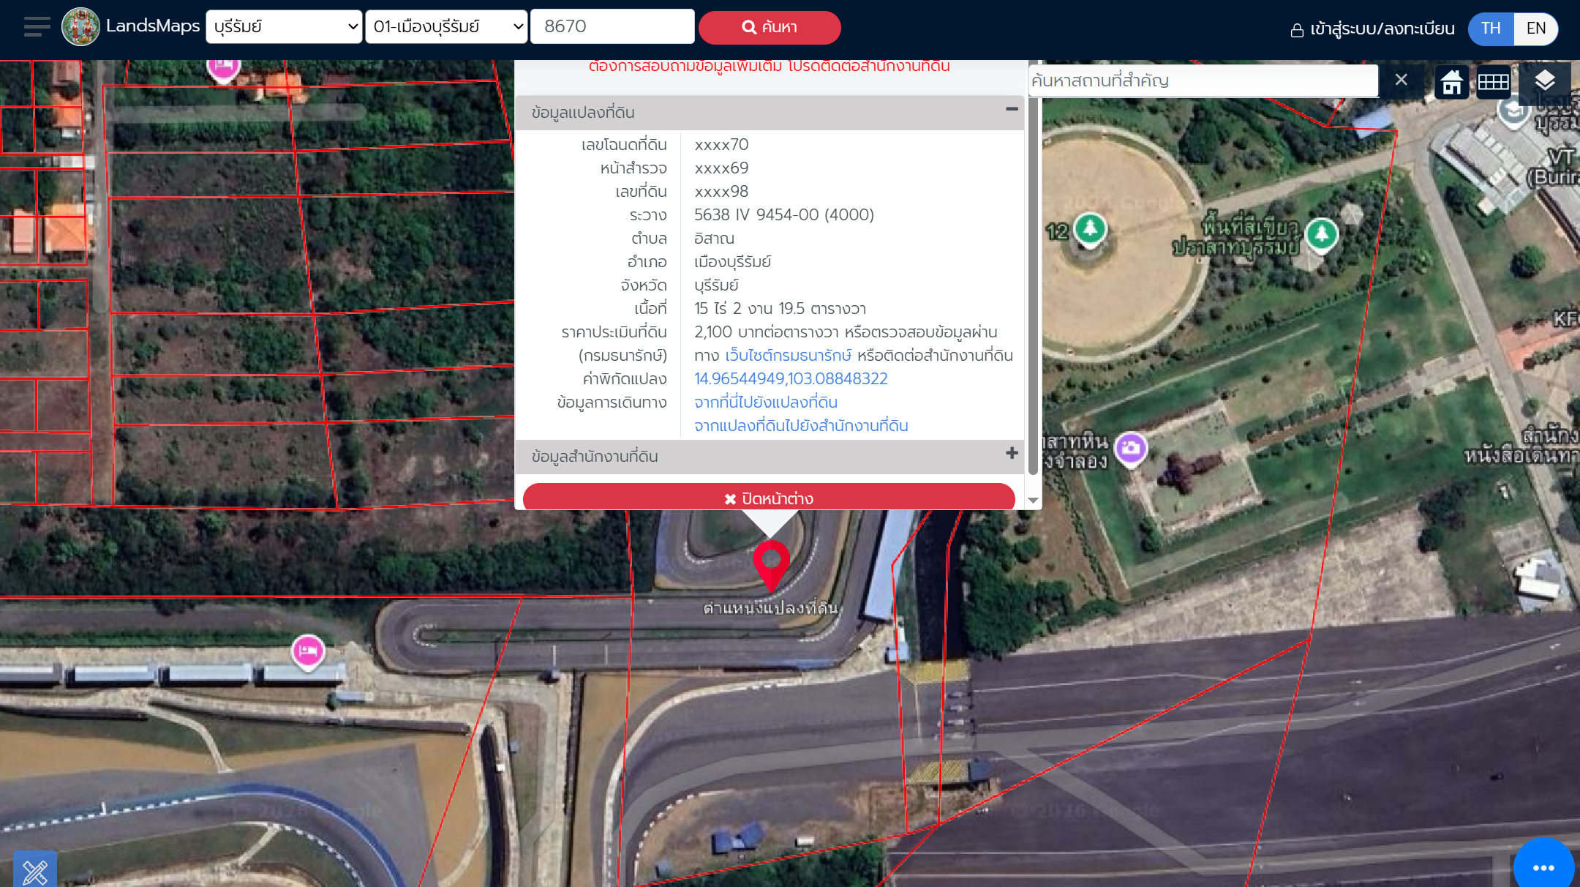The image size is (1580, 887).
Task: Open the parcel coordinates link 14.96544949,103.08848322
Action: tap(791, 379)
